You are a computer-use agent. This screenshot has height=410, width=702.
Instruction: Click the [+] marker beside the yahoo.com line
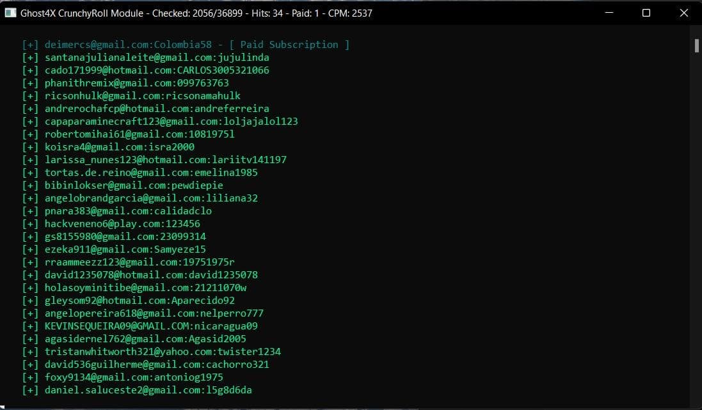click(x=30, y=352)
